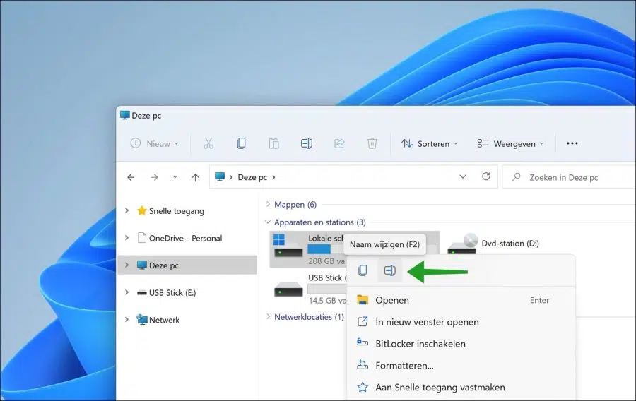
Task: Expand Snelle toegang in the sidebar
Action: [126, 210]
